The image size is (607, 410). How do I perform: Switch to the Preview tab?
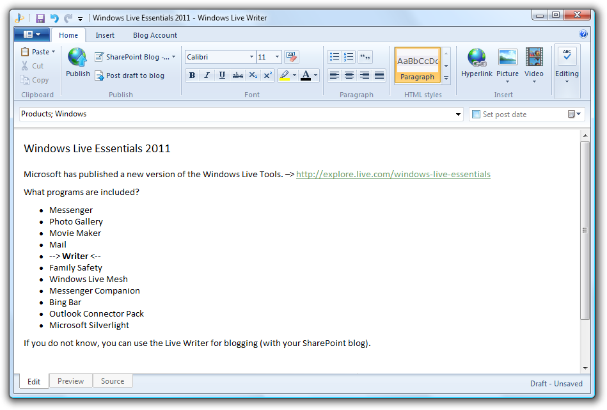[70, 381]
